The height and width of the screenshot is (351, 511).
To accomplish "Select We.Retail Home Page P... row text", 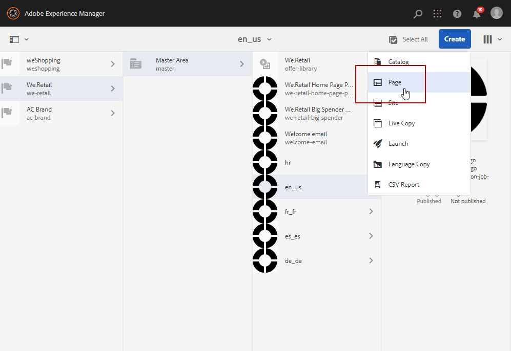I will (319, 89).
